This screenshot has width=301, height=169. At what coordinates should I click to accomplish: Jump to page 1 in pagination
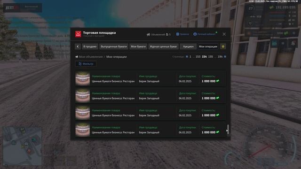click(190, 57)
